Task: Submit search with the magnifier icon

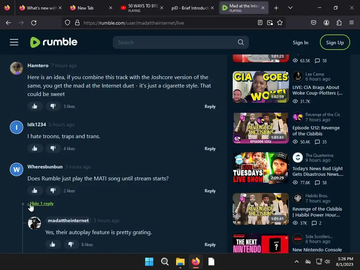Action: (x=240, y=42)
